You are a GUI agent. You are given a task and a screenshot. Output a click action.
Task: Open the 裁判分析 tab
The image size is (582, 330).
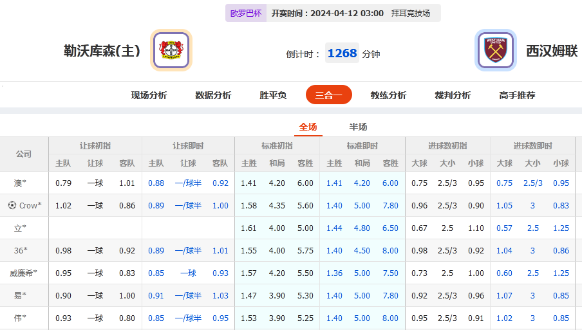(453, 95)
